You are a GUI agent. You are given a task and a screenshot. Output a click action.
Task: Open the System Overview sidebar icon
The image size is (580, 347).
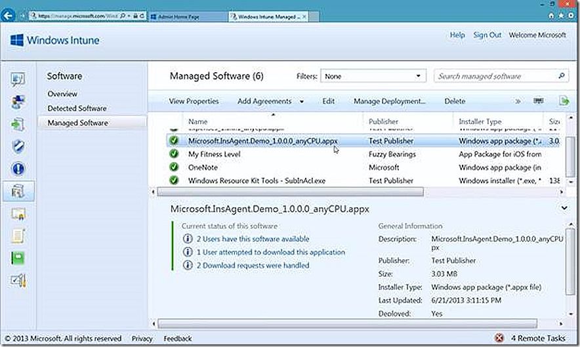coord(18,79)
